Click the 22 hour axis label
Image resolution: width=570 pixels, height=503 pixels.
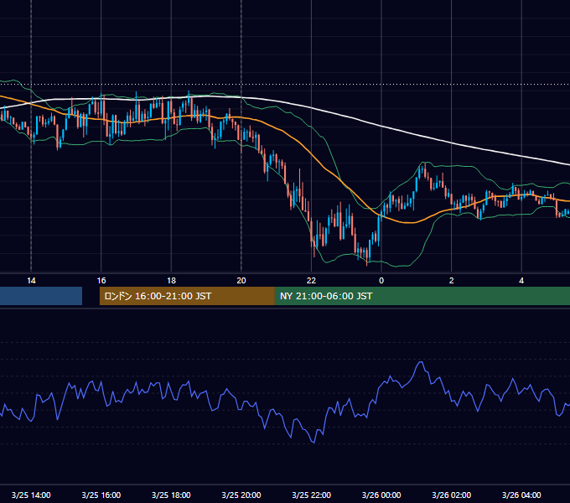311,281
